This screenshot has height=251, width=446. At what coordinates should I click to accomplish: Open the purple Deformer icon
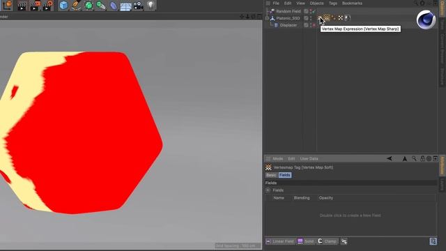(x=113, y=6)
